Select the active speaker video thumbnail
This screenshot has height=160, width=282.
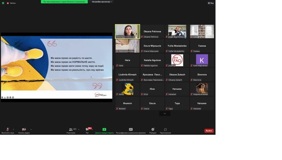[x=127, y=31]
